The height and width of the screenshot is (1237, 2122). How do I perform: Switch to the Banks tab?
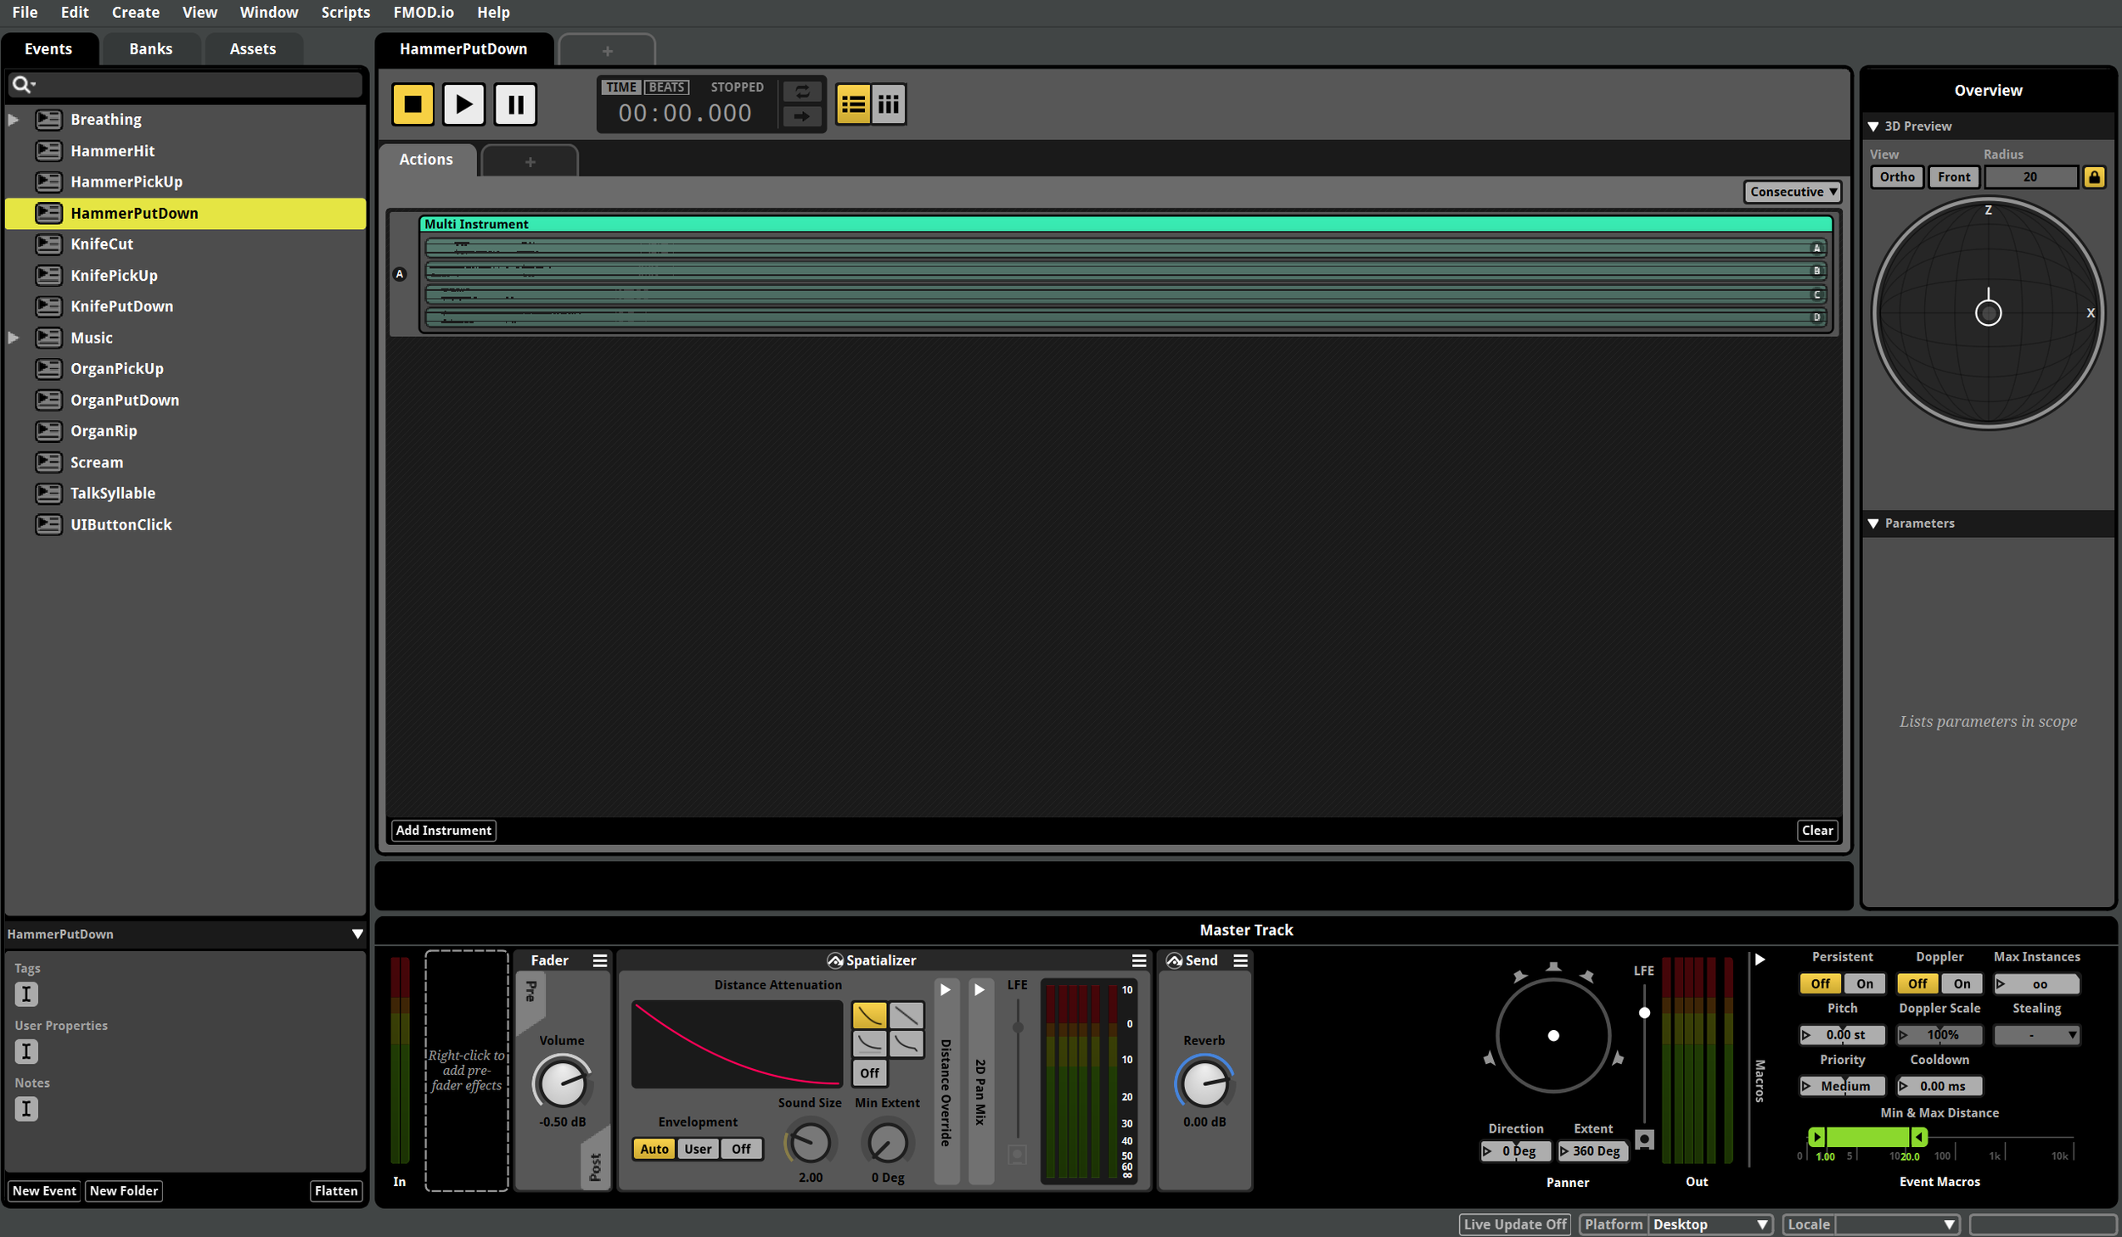click(150, 49)
